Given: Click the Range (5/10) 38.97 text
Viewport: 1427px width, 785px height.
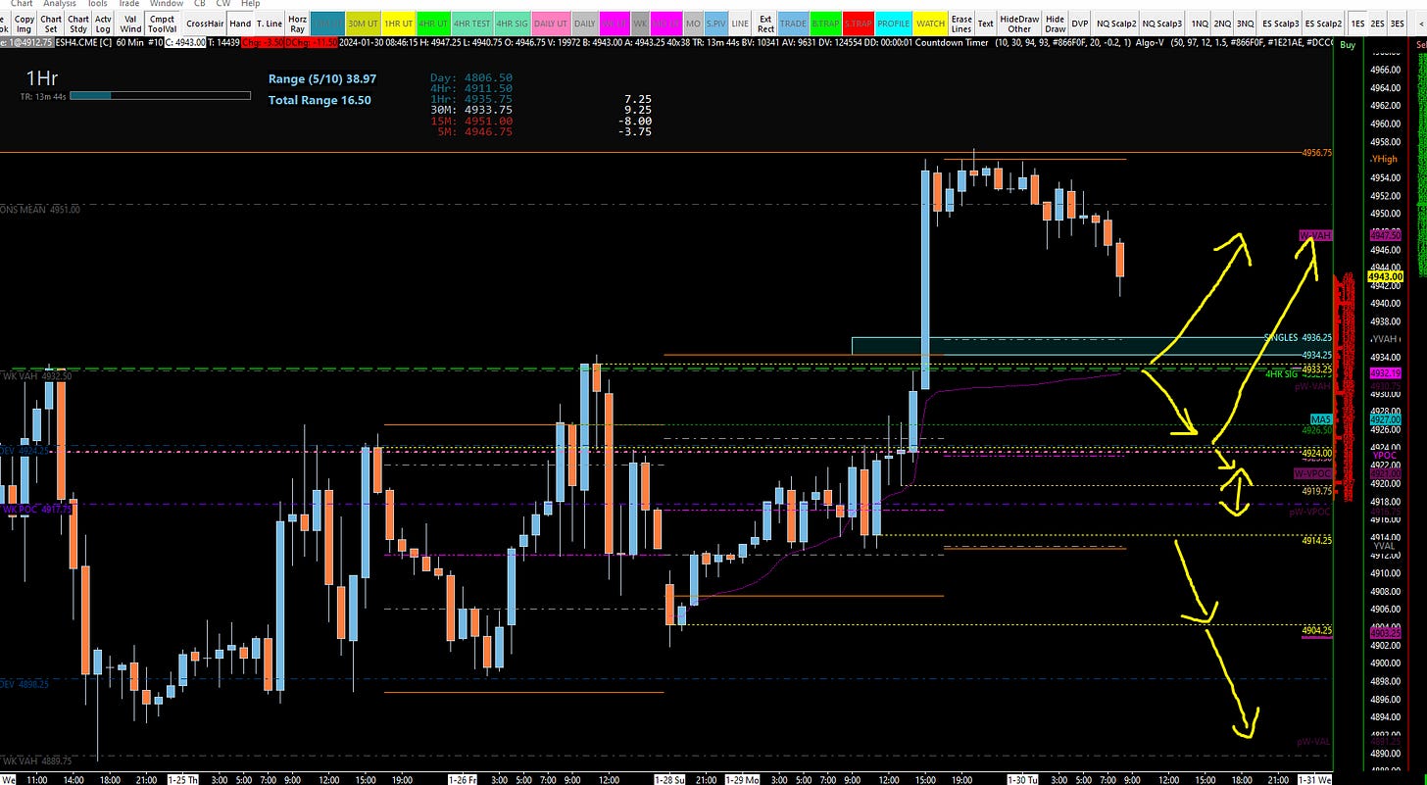Looking at the screenshot, I should 322,78.
